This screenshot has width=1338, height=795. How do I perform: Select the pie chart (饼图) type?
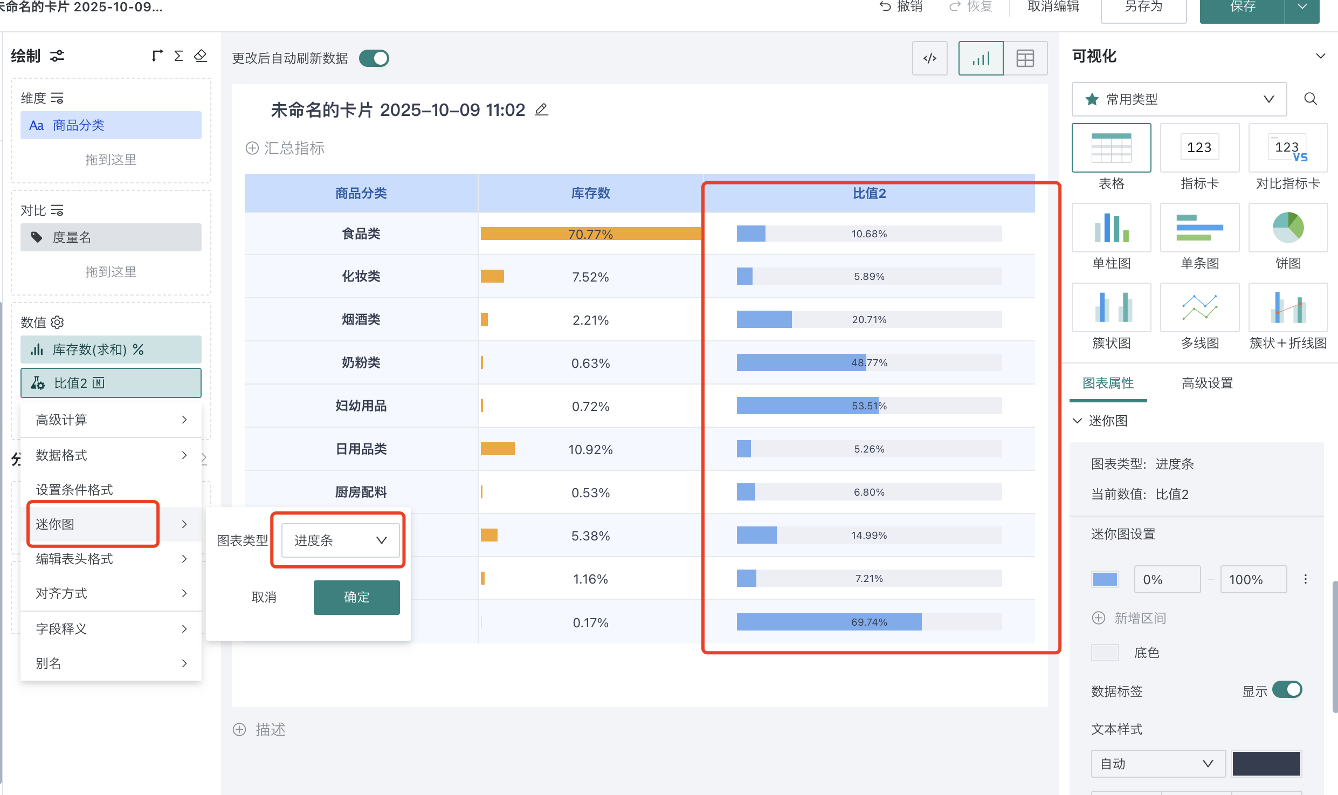click(1287, 228)
